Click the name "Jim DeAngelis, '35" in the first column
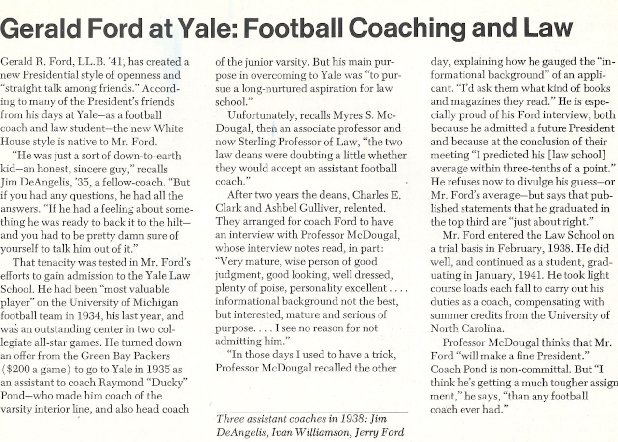Screen dimensions: 618x442 coord(42,183)
